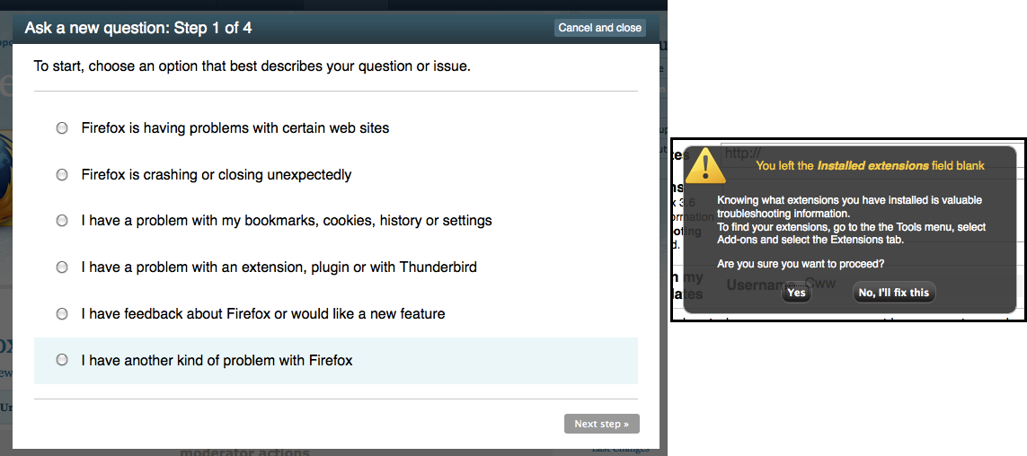Click the "No, I'll fix this" button
Screen dimensions: 1027x456
[894, 293]
